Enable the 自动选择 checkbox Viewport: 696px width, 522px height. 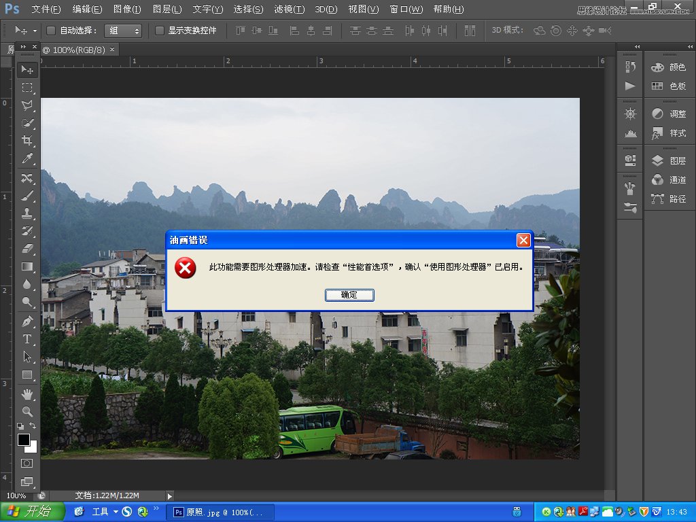[x=50, y=30]
